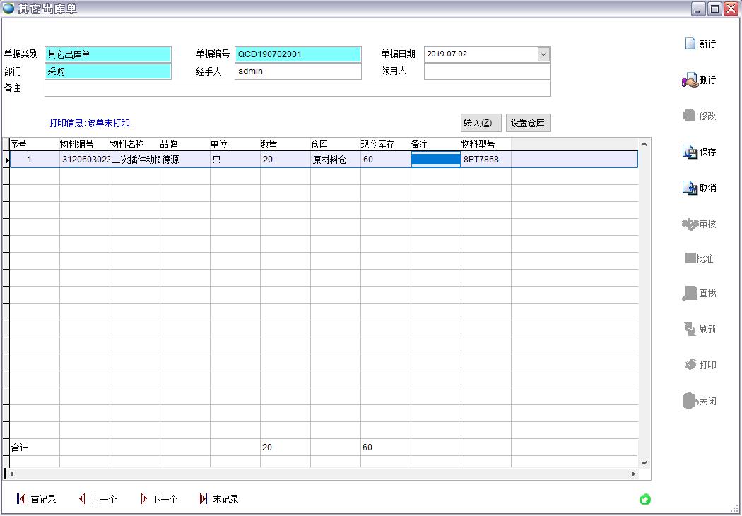Go to previous record with 上一个

98,499
